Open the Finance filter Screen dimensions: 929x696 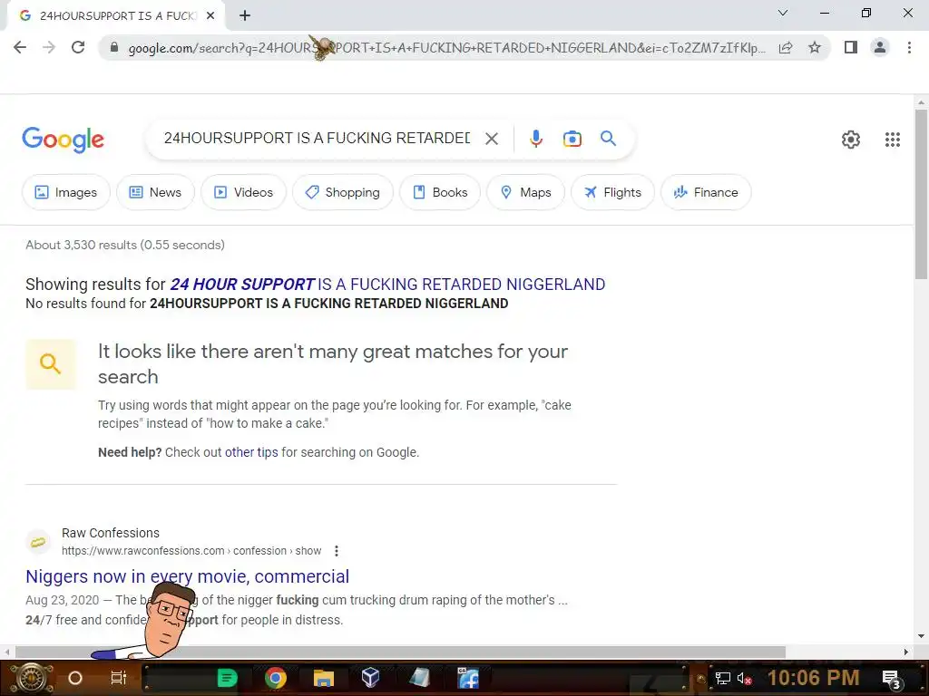point(706,192)
